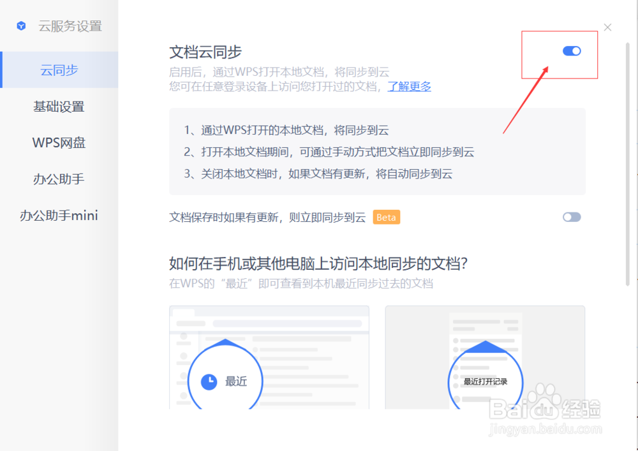The height and width of the screenshot is (451, 638).
Task: Click the circular 最近打开记录 badge icon
Action: 486,381
